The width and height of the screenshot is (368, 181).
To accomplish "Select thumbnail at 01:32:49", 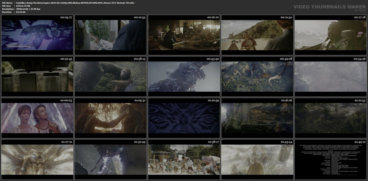I will [x=111, y=159].
